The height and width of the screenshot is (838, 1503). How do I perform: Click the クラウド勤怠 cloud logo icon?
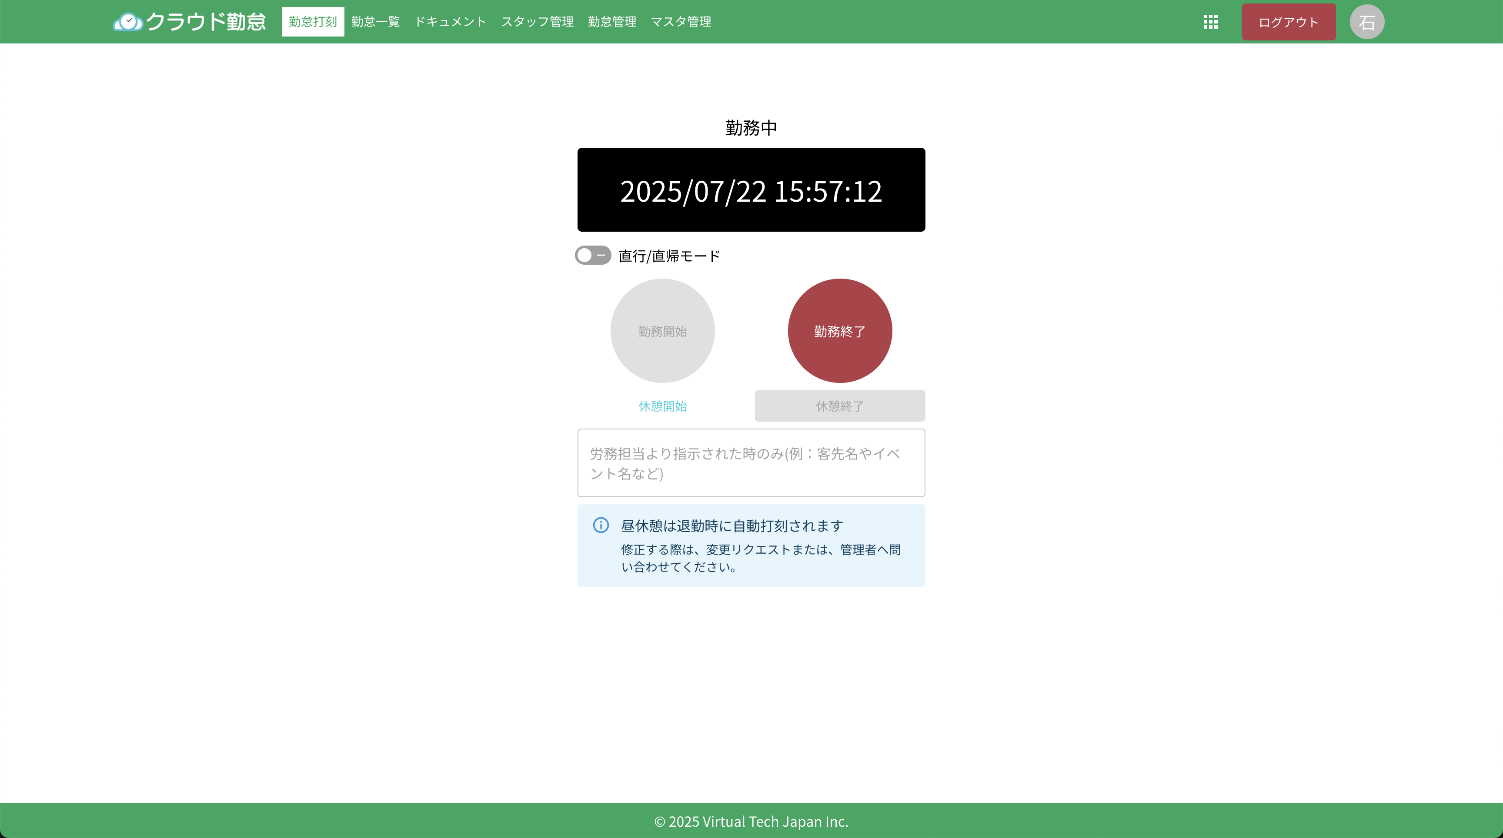pos(128,22)
